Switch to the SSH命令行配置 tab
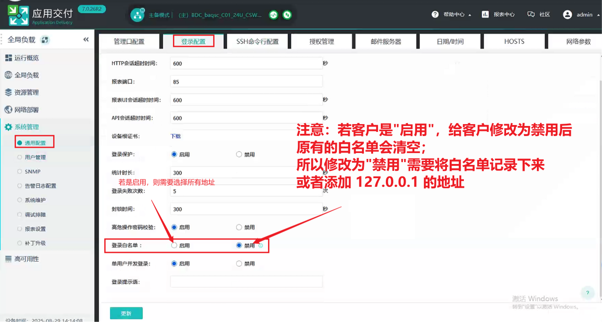The height and width of the screenshot is (322, 602). (257, 42)
